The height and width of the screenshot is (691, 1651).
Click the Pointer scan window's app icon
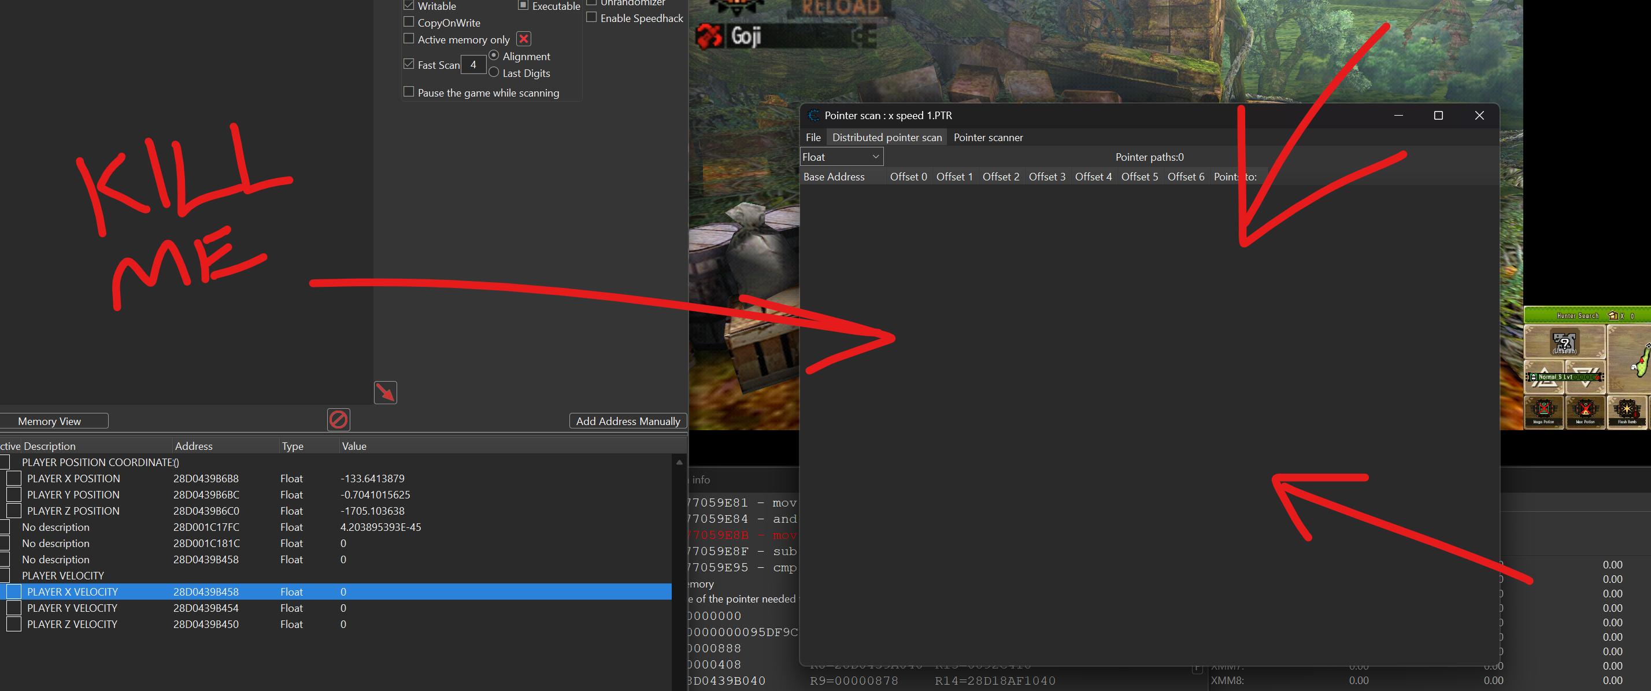[813, 116]
